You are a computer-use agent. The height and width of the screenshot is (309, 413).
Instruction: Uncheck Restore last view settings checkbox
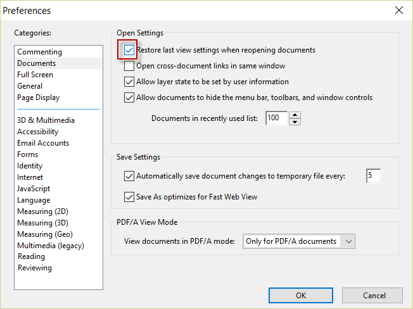pyautogui.click(x=129, y=50)
